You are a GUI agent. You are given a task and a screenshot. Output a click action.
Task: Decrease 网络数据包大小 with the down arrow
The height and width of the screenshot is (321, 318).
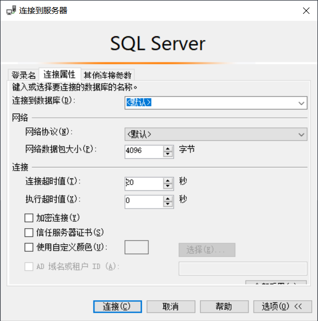click(x=168, y=154)
